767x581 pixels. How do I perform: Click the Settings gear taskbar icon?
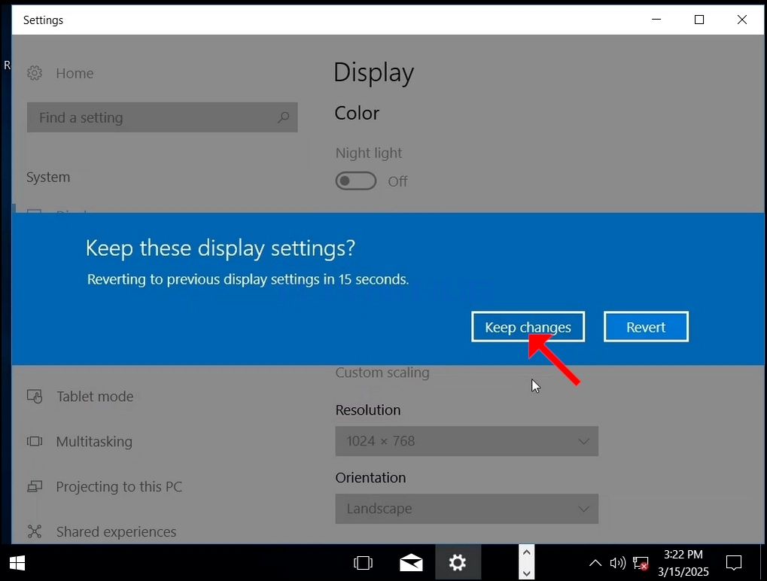[458, 563]
